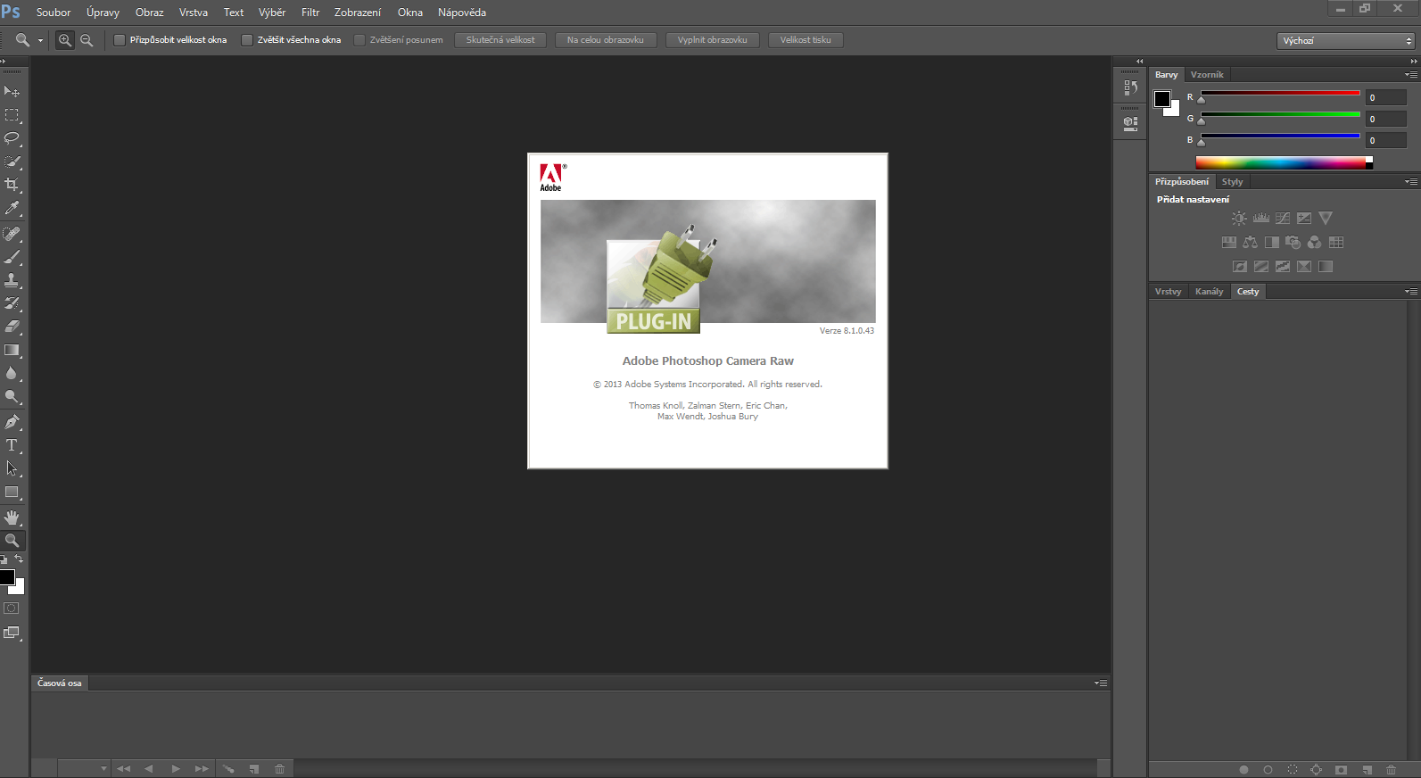Open the timeline looping options dropdown
The width and height of the screenshot is (1421, 778).
103,769
